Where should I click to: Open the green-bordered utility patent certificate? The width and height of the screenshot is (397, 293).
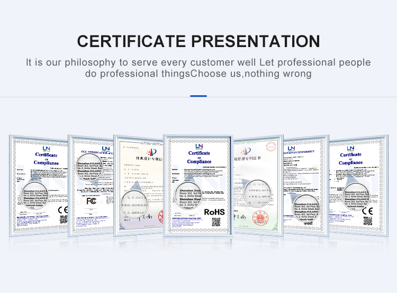click(258, 186)
